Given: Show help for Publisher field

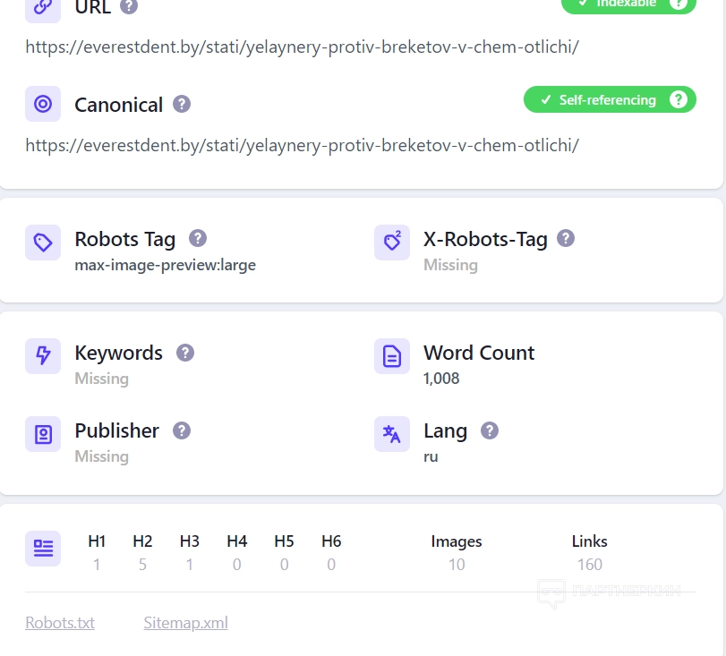Looking at the screenshot, I should pyautogui.click(x=182, y=430).
